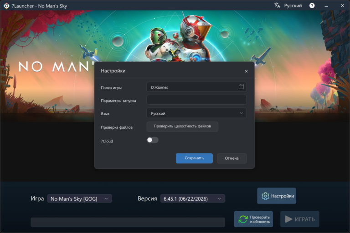Toggle the 7Cloud switch
Image resolution: width=350 pixels, height=233 pixels.
(153, 140)
